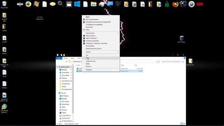This screenshot has width=224, height=126.
Task: Select the Recycle Bin desktop icon
Action: [x=5, y=5]
